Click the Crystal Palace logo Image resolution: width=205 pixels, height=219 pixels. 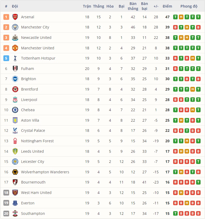tap(15, 131)
